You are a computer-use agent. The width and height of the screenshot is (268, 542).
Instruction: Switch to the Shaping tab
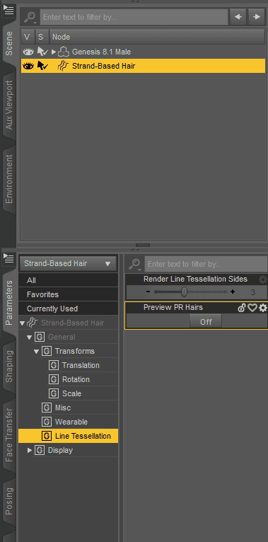click(9, 366)
